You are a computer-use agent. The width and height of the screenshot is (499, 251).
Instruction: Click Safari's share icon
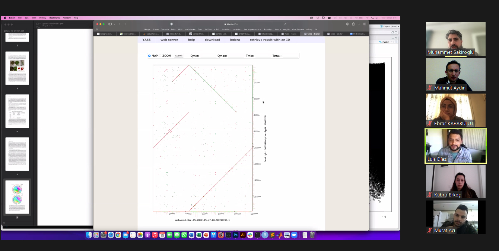tap(353, 24)
